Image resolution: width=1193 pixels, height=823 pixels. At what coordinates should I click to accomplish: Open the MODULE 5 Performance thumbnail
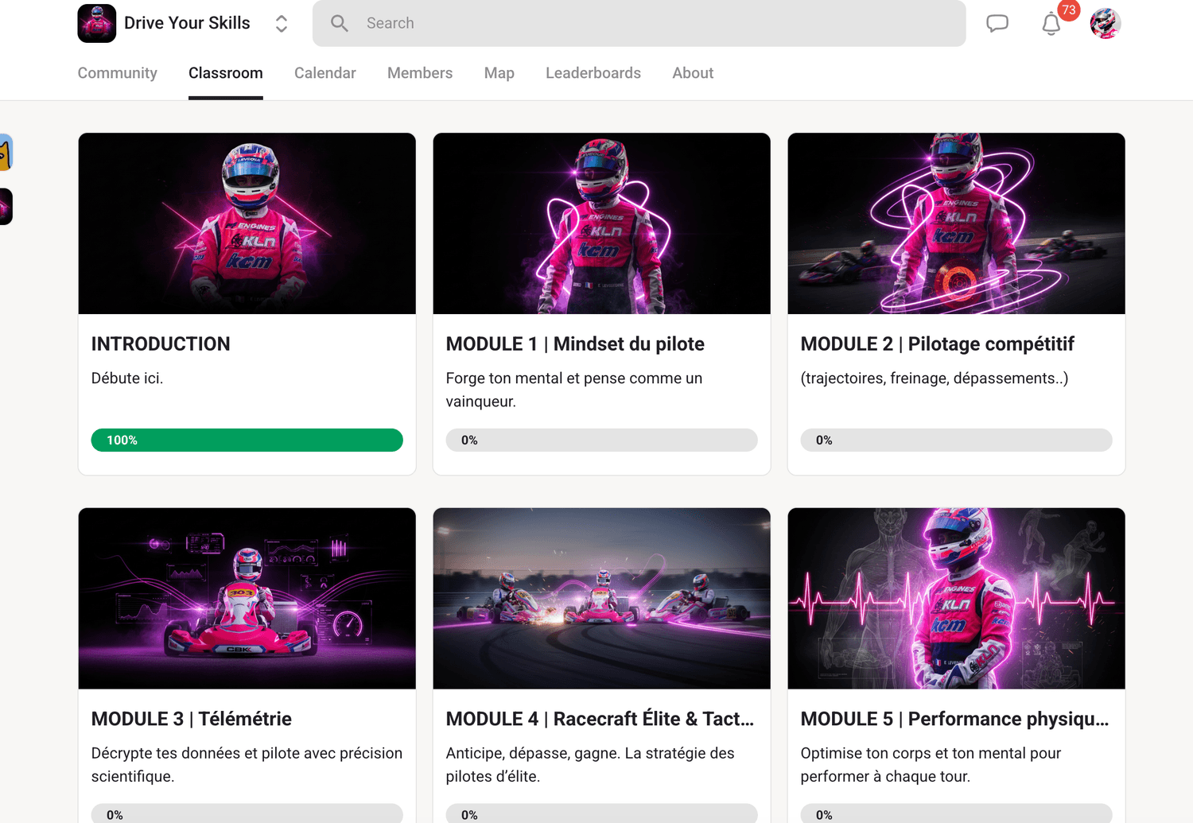[x=957, y=599]
